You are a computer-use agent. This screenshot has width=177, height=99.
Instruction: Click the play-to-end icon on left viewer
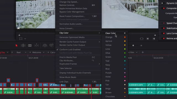pos(19,28)
